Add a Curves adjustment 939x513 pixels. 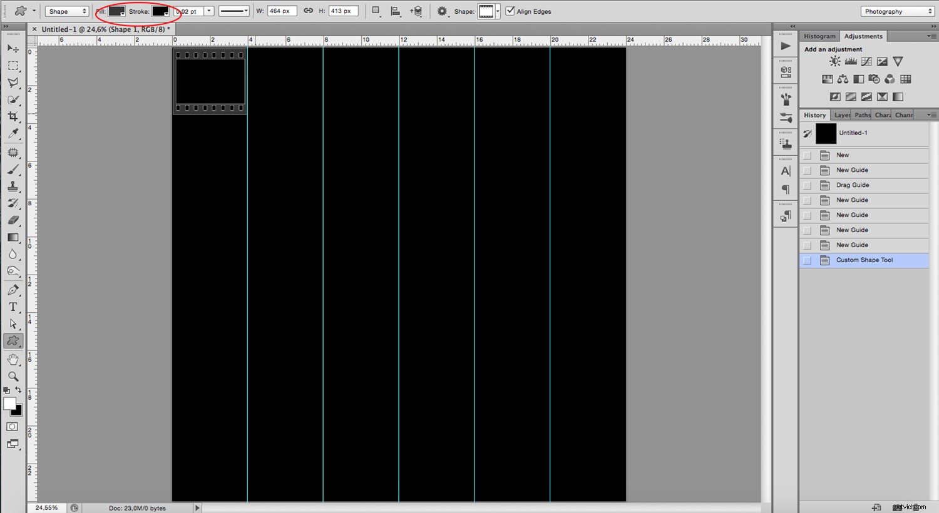866,61
